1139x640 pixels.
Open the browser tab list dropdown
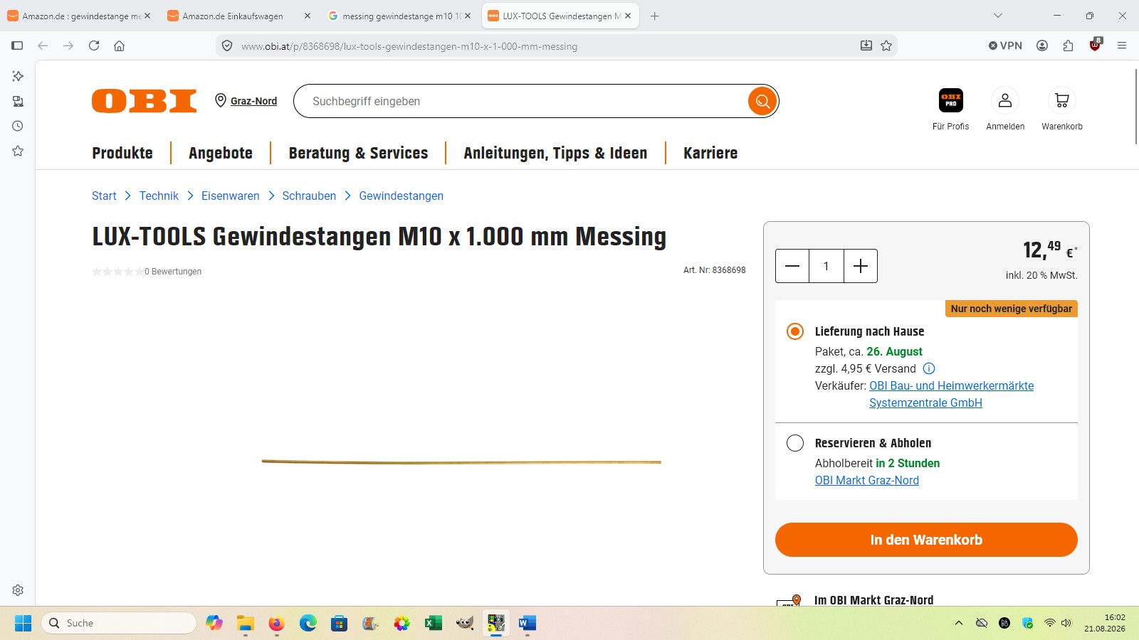coord(998,16)
